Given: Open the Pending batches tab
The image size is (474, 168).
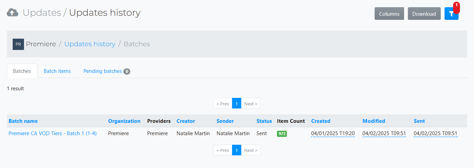Looking at the screenshot, I should [x=107, y=71].
